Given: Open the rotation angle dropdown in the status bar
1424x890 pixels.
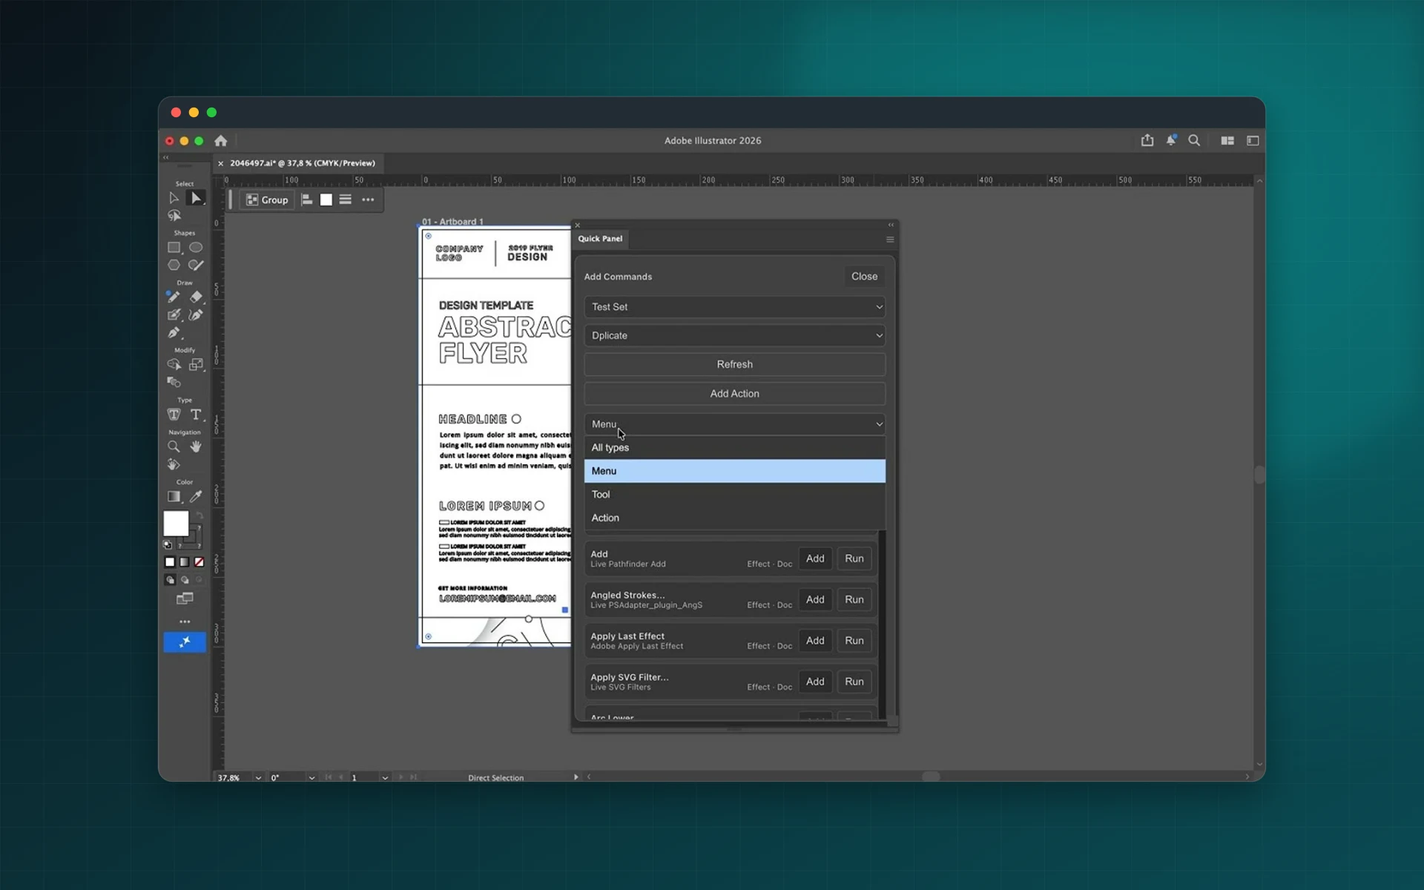Looking at the screenshot, I should [311, 778].
